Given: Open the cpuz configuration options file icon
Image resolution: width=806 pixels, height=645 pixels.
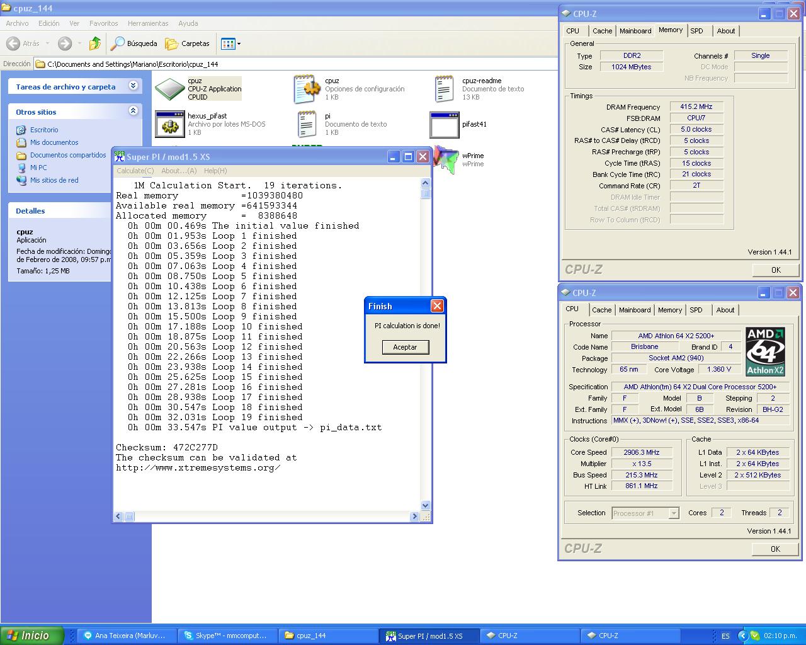Looking at the screenshot, I should point(307,89).
